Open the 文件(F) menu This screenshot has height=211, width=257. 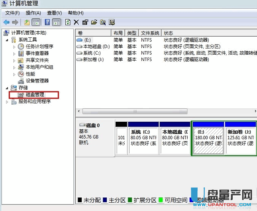click(13, 13)
